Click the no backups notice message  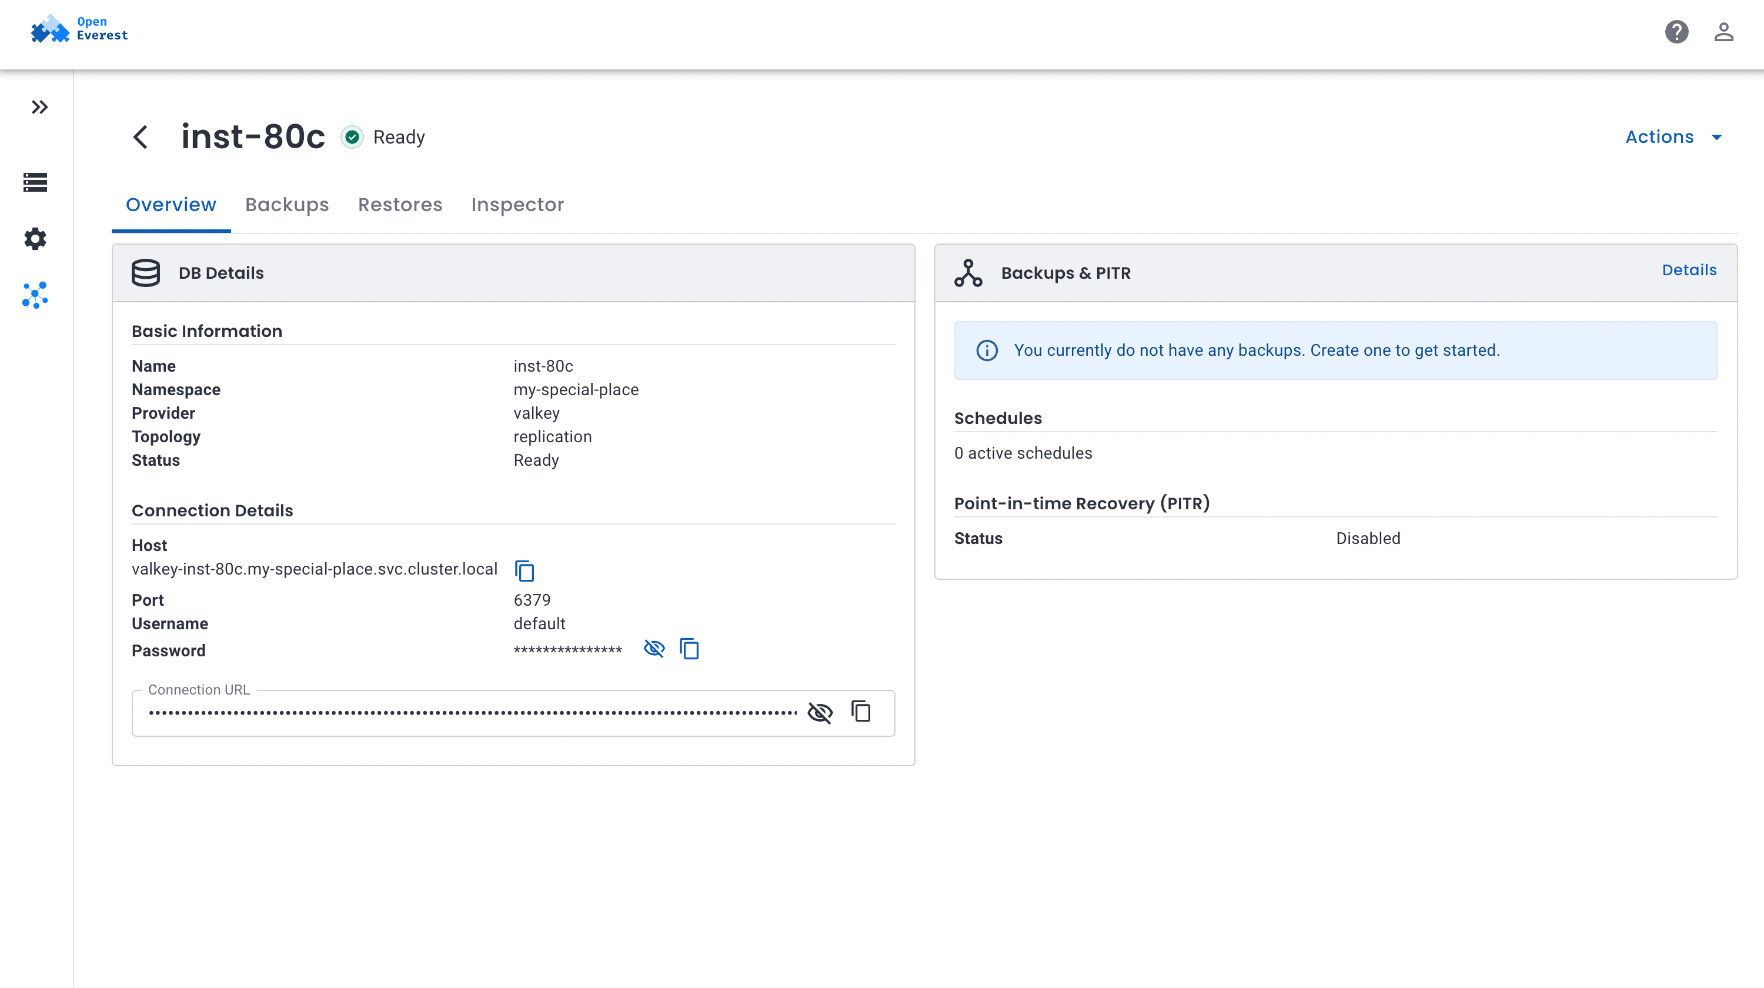pyautogui.click(x=1257, y=351)
